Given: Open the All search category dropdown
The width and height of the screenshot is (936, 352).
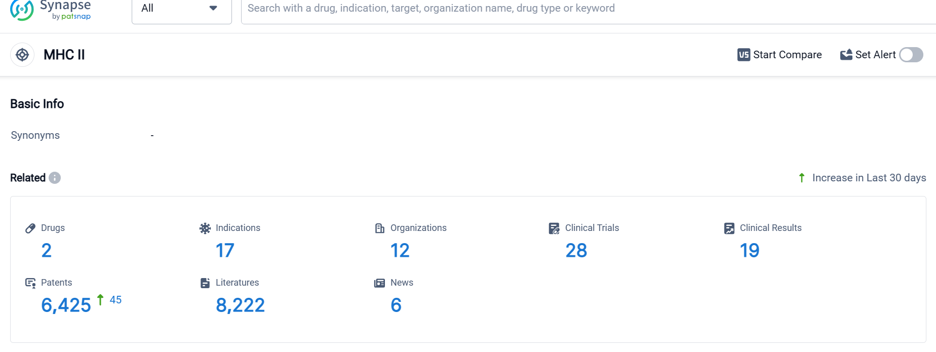Looking at the screenshot, I should 181,9.
